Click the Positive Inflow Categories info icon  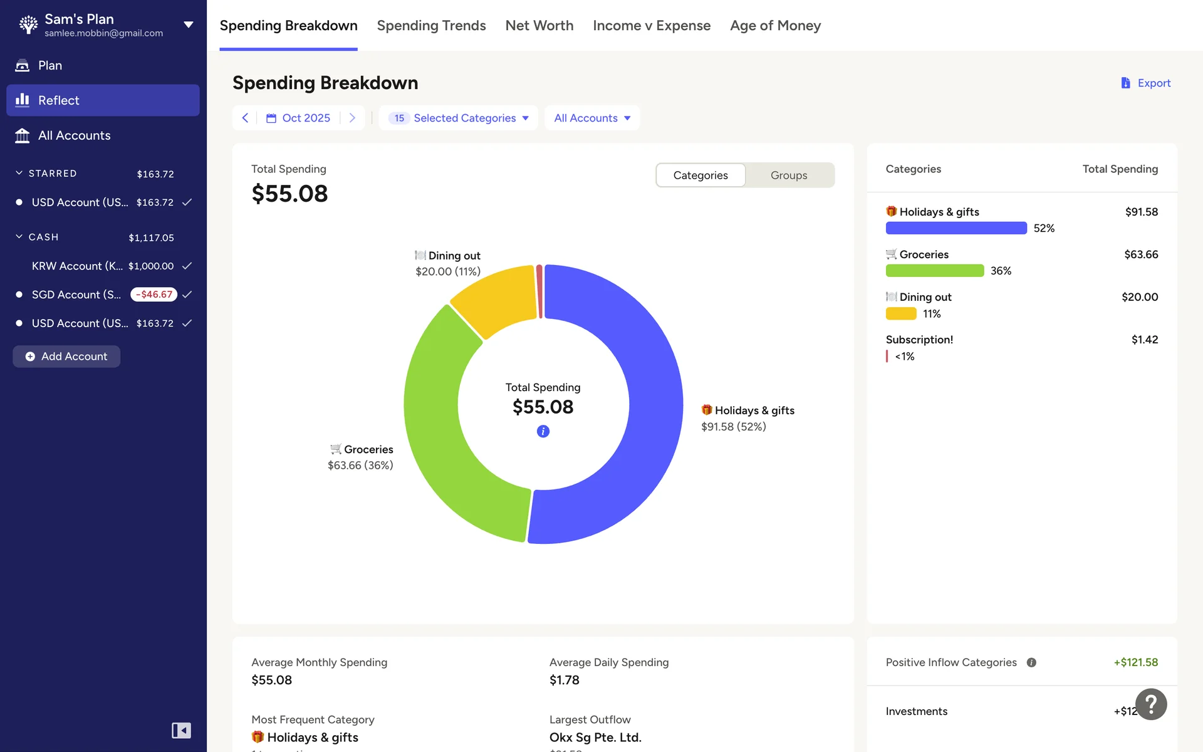(x=1031, y=662)
